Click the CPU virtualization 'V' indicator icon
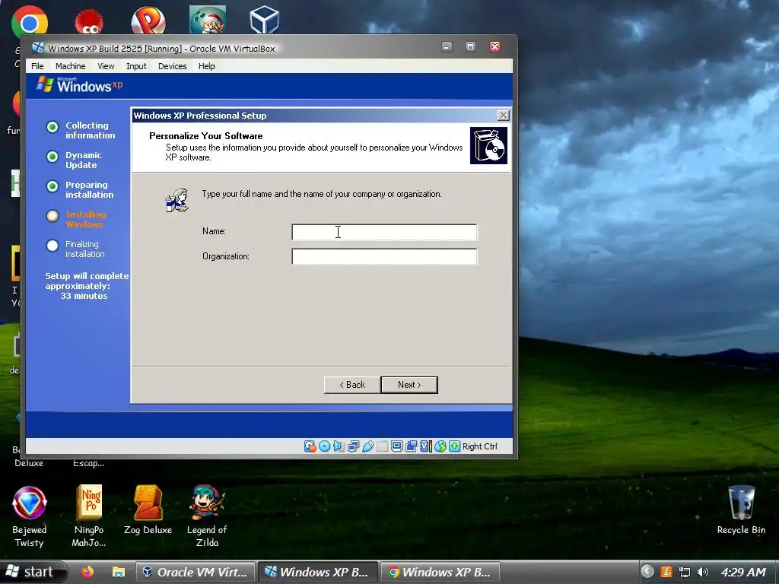Screen dimensions: 779x584 [425, 446]
